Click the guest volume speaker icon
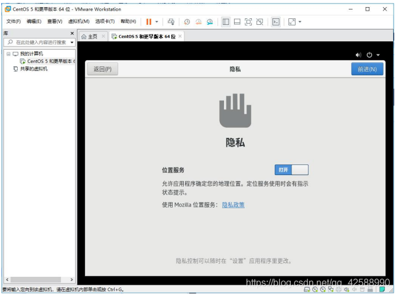Viewport: 396px width, 294px height. [358, 55]
